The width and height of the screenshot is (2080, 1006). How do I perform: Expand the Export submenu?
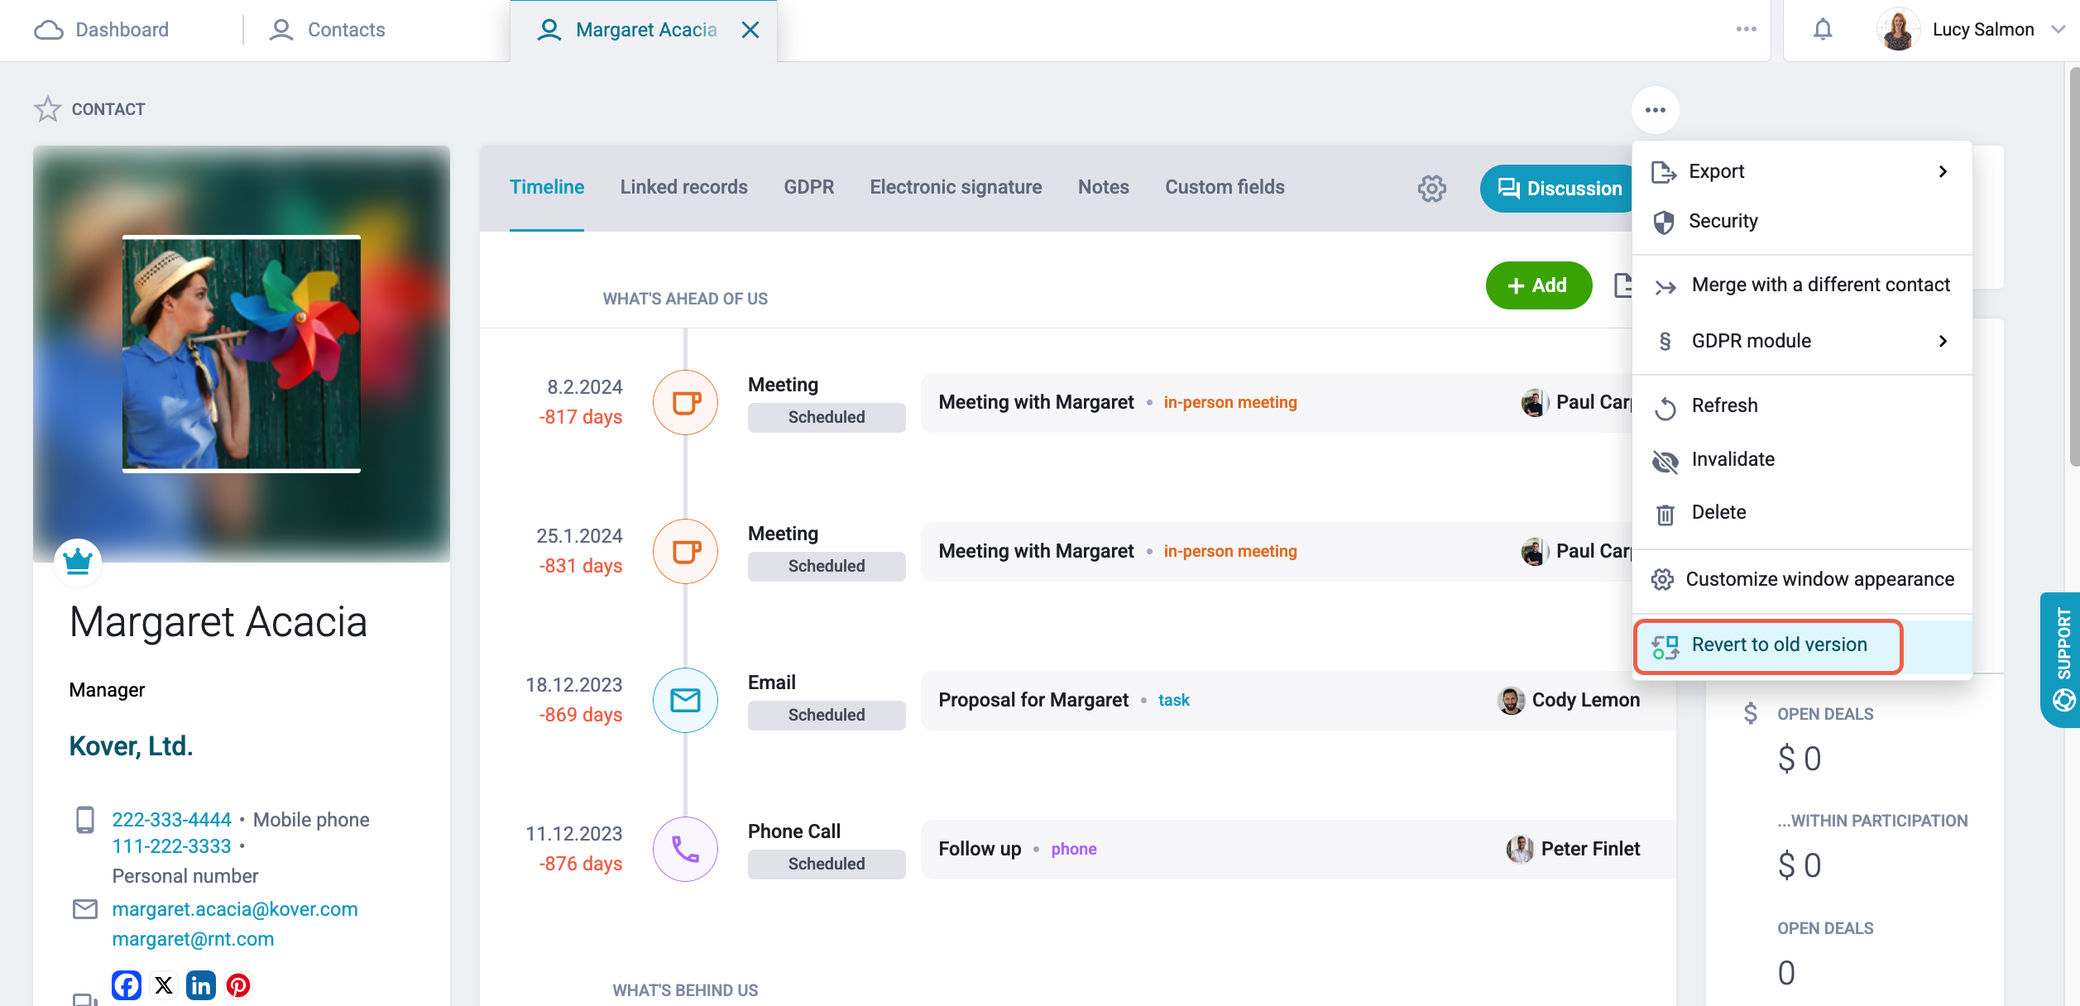tap(1802, 171)
